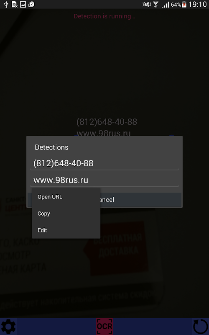This screenshot has height=335, width=209.
Task: Tap the muted vibrate icon
Action: [x=147, y=5]
